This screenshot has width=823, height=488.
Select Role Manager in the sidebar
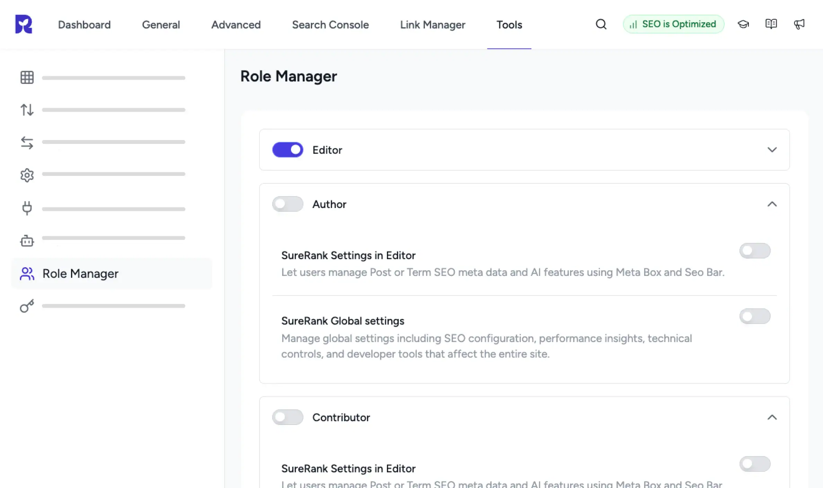[x=112, y=273]
